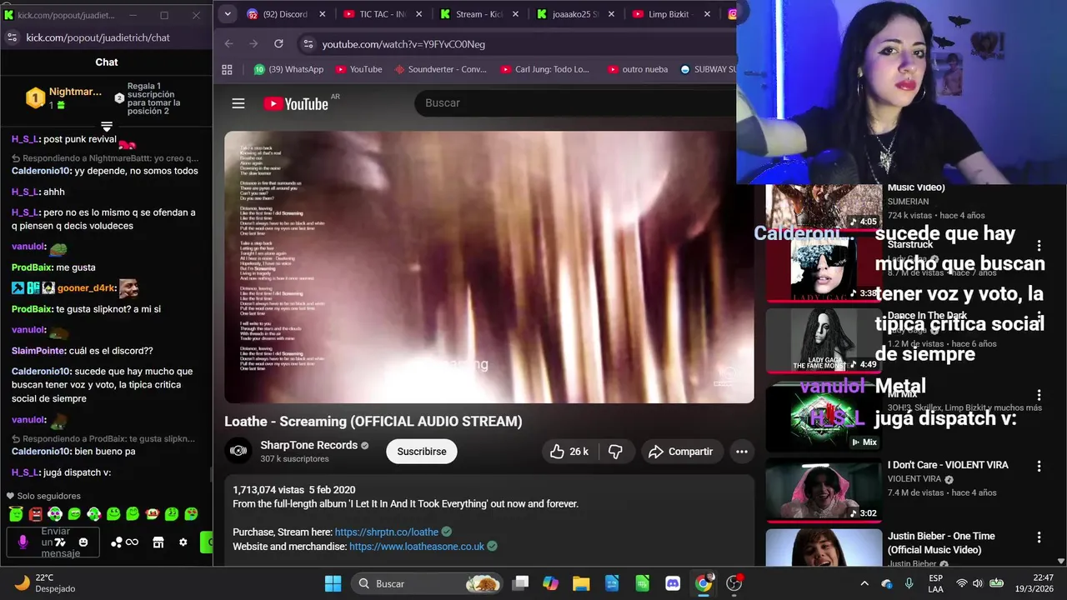
Task: Click the Compartir share button
Action: 680,452
